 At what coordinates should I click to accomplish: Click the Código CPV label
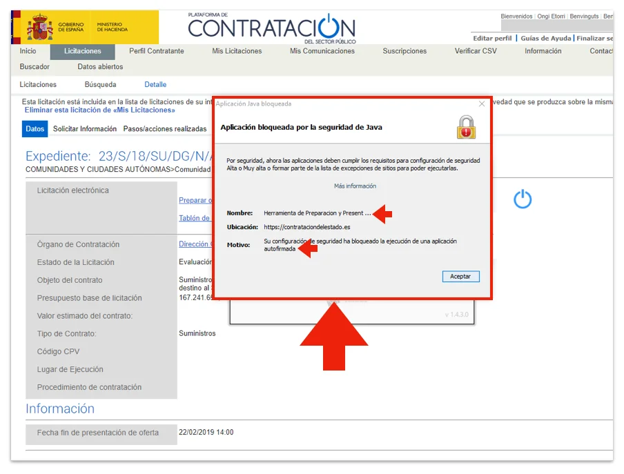[58, 351]
